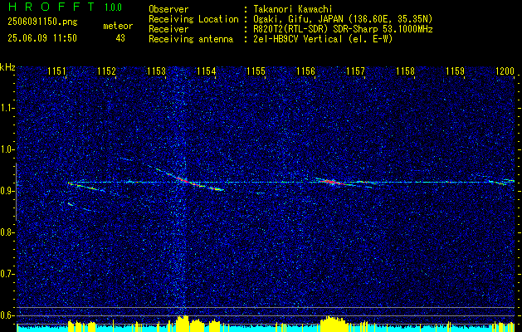Click the 1155 time axis marker

pyautogui.click(x=256, y=71)
